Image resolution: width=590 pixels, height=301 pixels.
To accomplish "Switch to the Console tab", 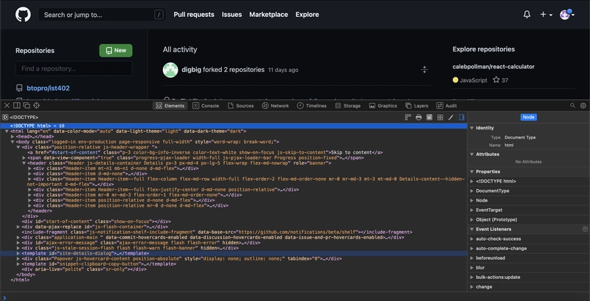I will (x=206, y=105).
